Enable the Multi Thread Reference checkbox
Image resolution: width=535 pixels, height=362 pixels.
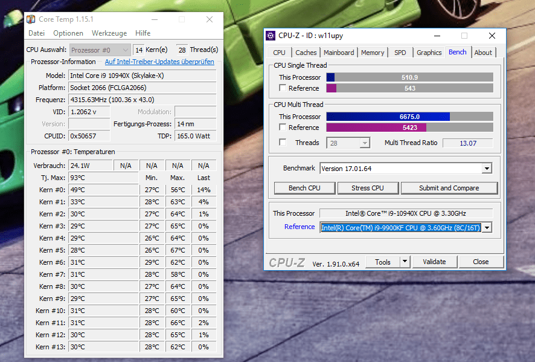pos(283,127)
